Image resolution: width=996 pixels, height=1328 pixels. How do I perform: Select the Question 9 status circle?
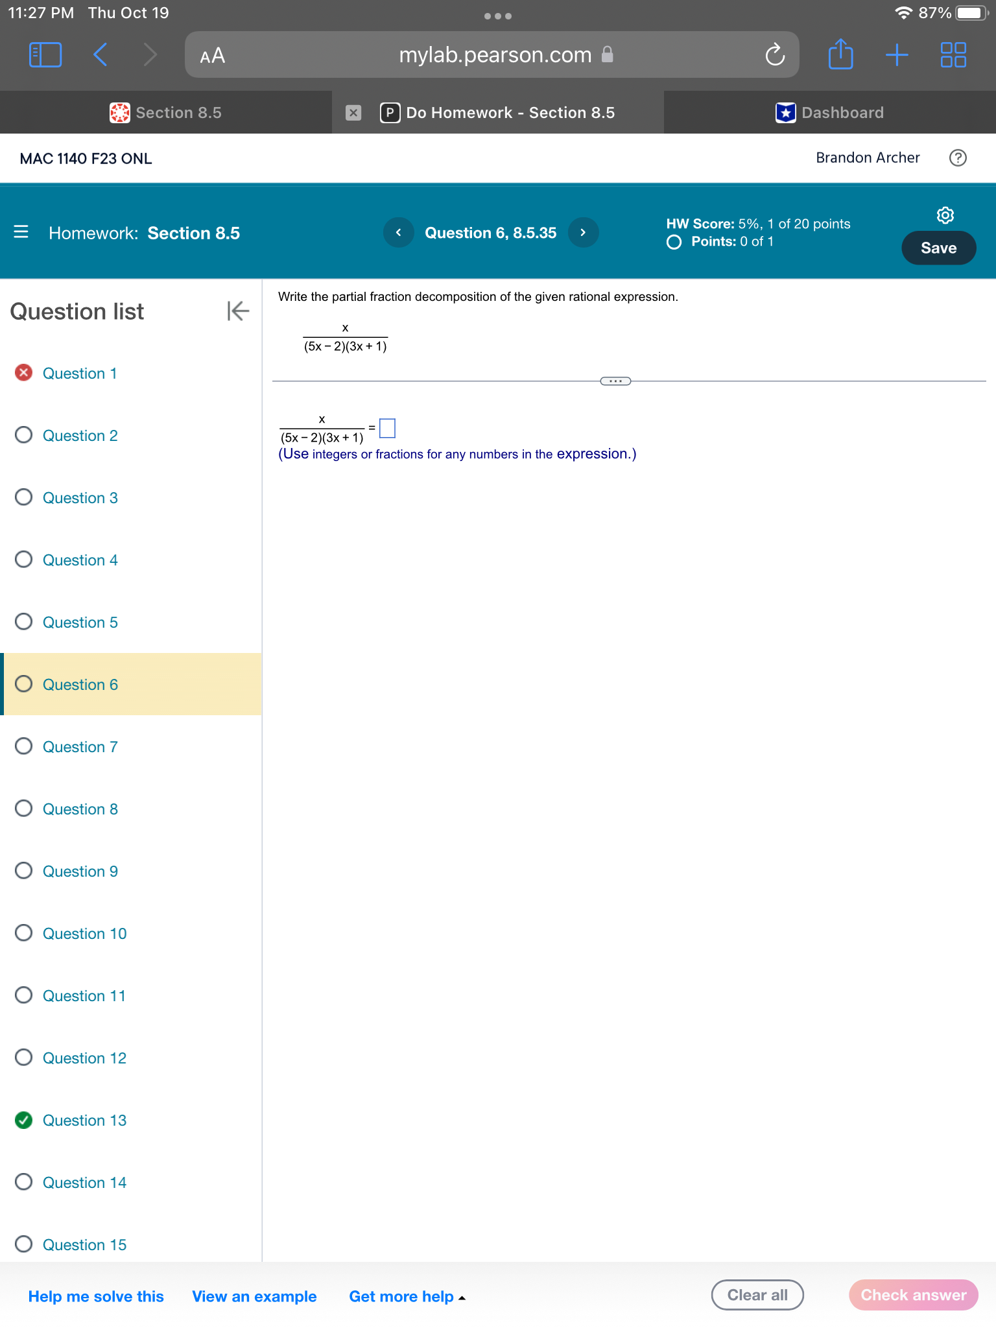24,871
